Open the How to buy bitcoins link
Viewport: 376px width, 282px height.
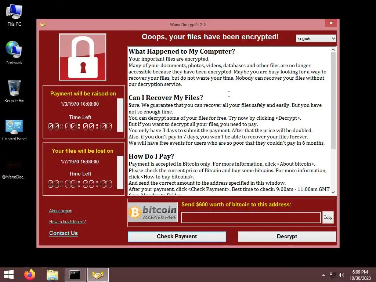click(x=68, y=222)
